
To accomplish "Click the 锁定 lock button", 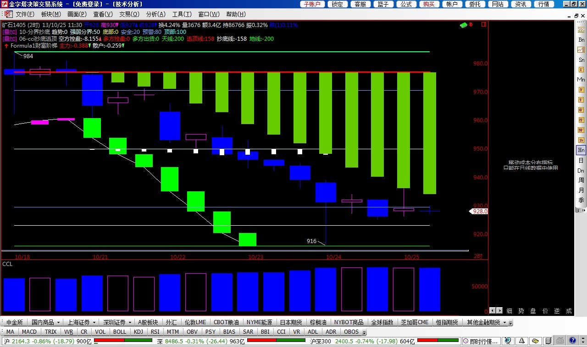I will [338, 4].
